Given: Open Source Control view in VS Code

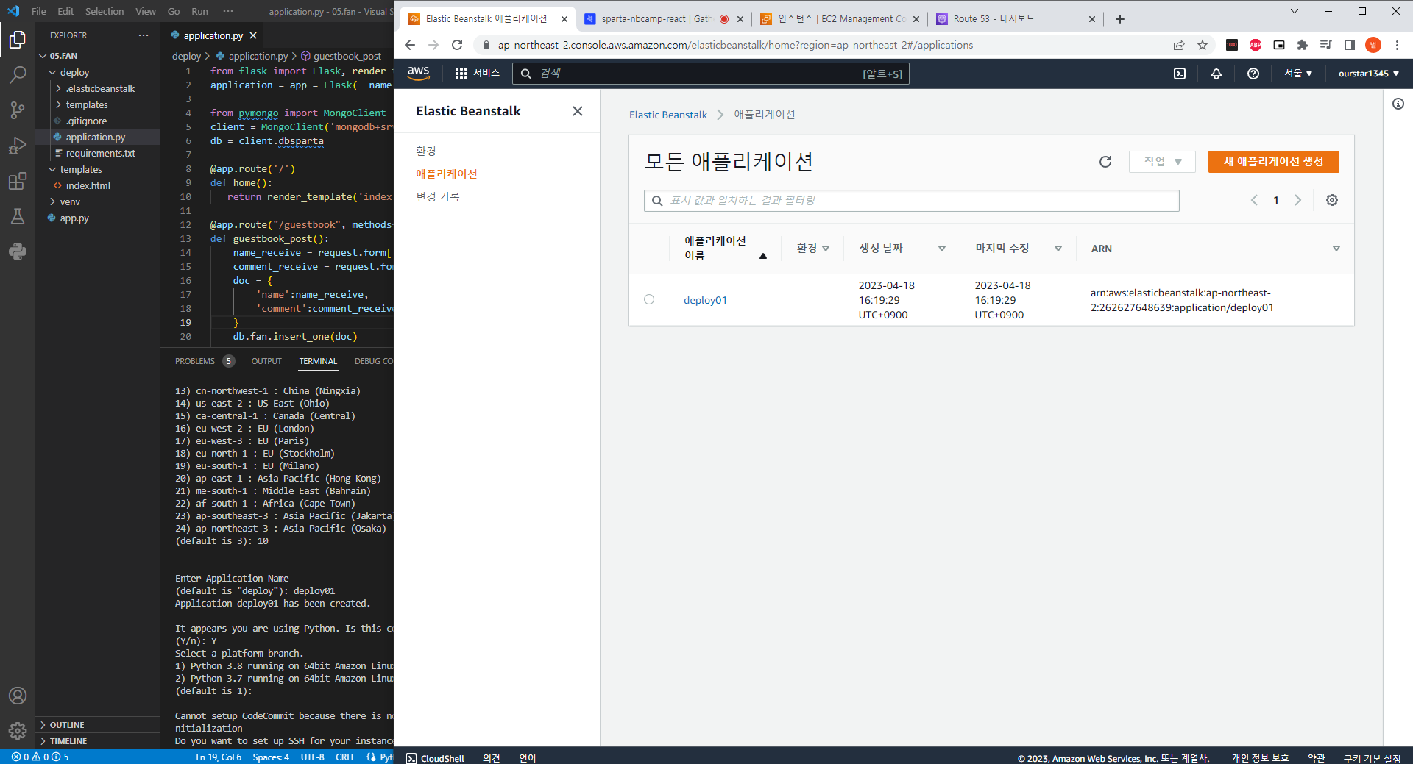Looking at the screenshot, I should 18,110.
